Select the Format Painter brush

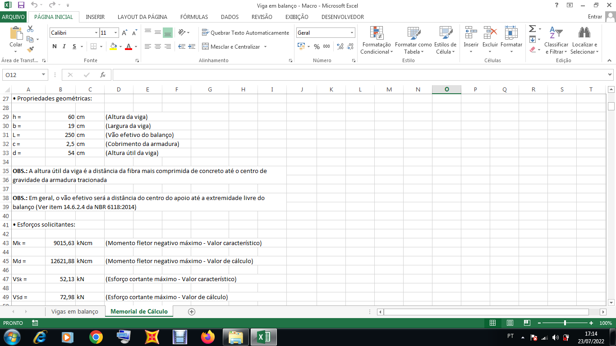31,50
